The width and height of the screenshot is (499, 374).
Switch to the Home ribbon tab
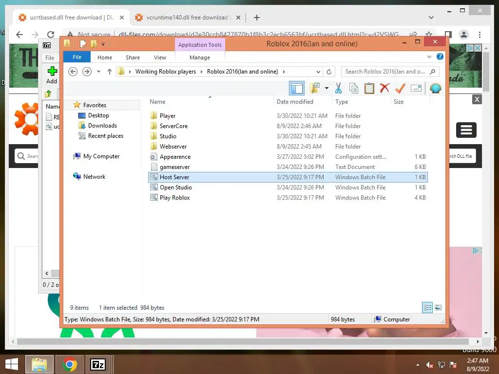(x=105, y=57)
